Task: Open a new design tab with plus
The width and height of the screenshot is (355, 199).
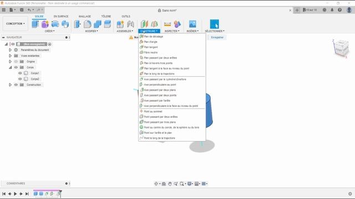Action: [x=297, y=10]
